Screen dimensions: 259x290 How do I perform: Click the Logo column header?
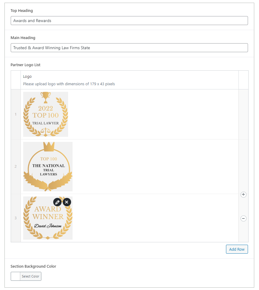[x=27, y=77]
